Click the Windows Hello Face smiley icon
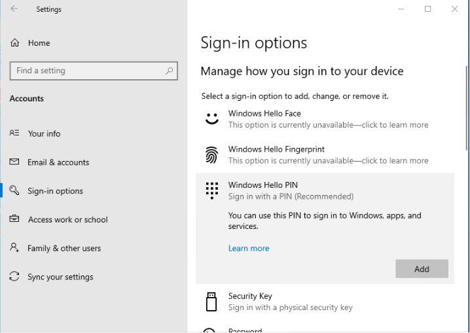 pos(212,119)
